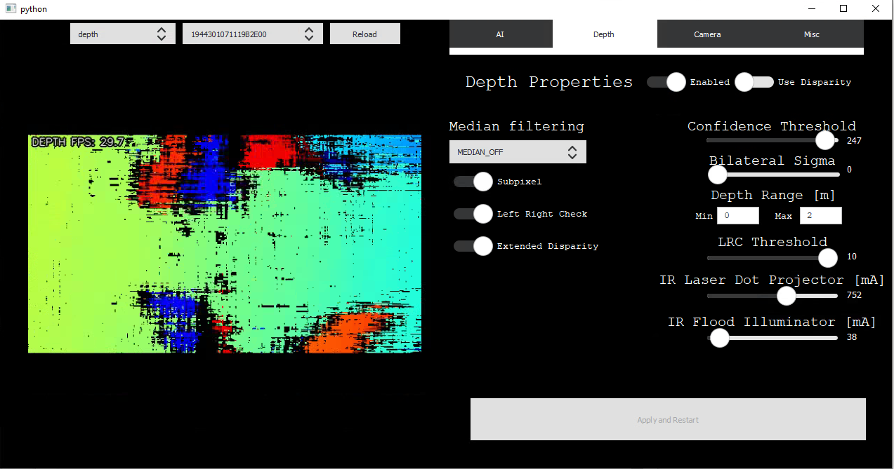894x469 pixels.
Task: Toggle Extended Disparity switch
Action: tap(473, 246)
